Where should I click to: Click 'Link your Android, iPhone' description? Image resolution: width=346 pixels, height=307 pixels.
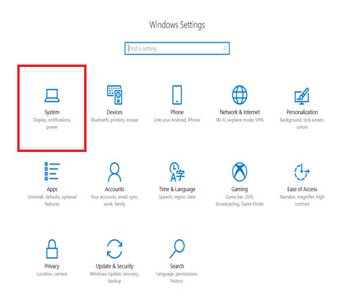click(x=177, y=120)
